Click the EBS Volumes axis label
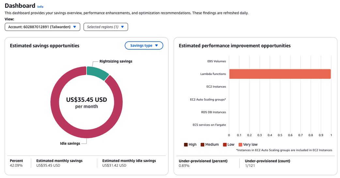Image resolution: width=340 pixels, height=178 pixels. 216,61
